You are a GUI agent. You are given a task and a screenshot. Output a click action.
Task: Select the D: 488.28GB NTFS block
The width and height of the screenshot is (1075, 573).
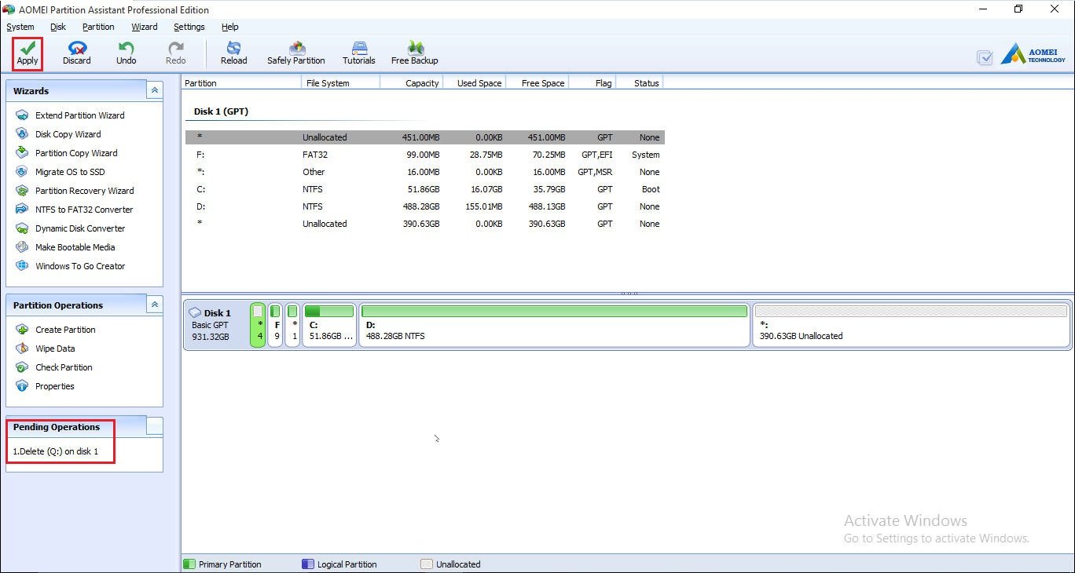tap(554, 325)
